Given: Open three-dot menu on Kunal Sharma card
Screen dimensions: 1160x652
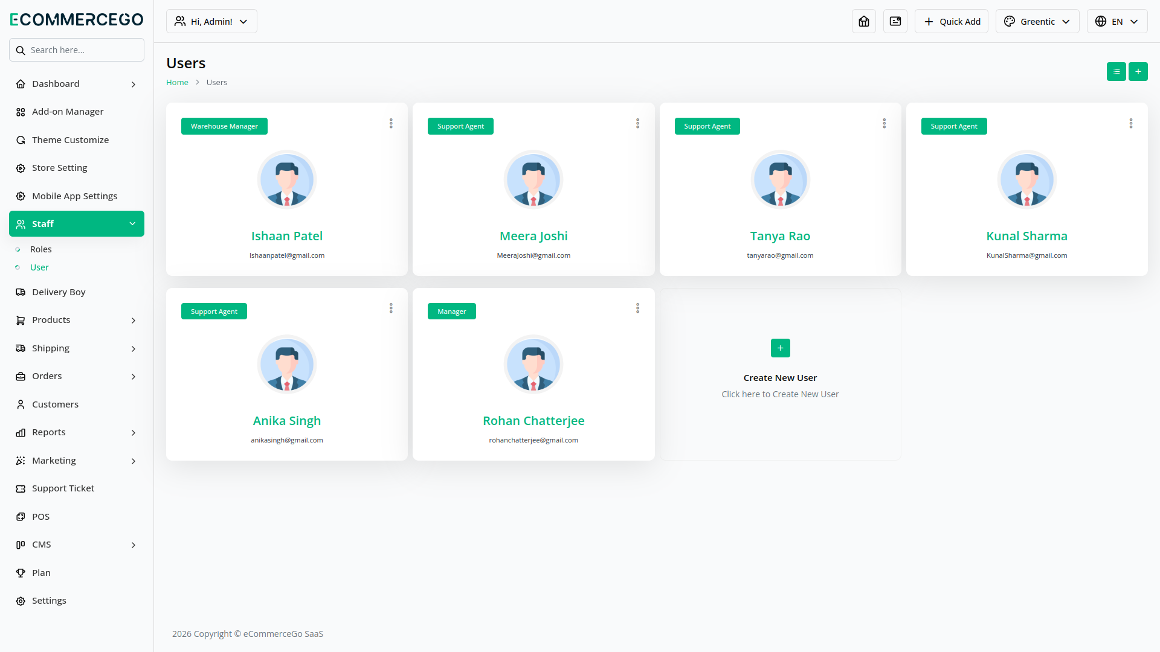Looking at the screenshot, I should 1131,124.
